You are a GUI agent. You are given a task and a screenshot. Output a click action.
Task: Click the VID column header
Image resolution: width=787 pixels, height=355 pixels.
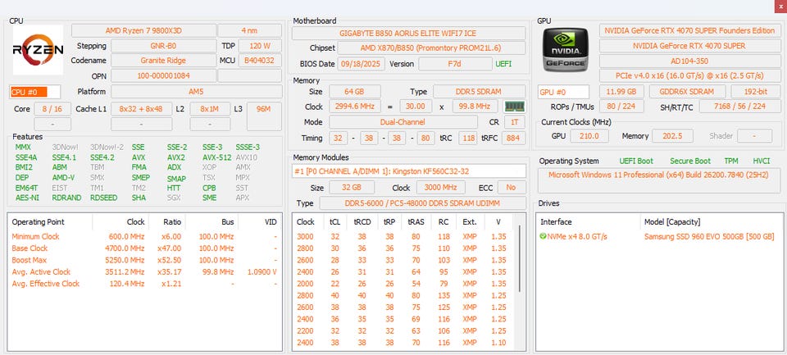click(x=271, y=222)
